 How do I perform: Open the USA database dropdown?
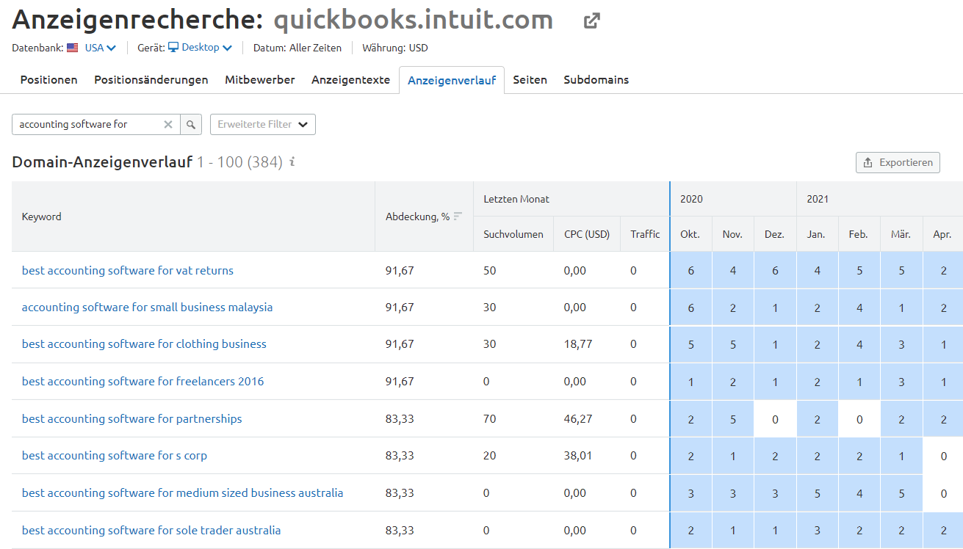coord(101,48)
